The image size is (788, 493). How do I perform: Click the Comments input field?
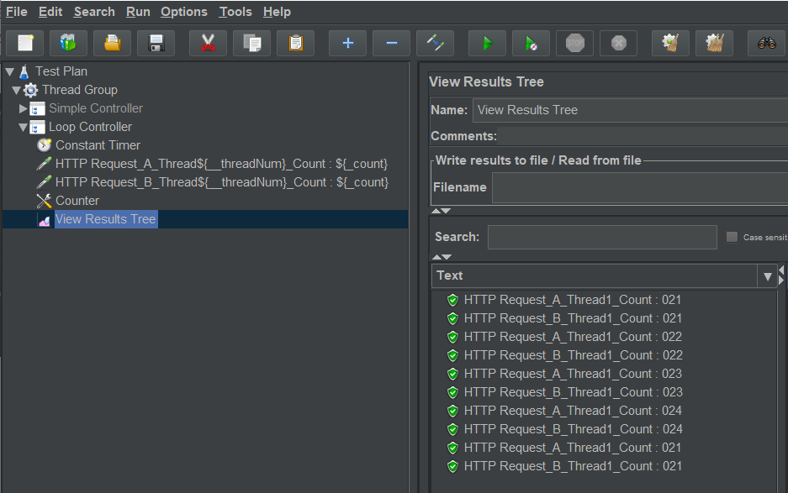click(x=643, y=136)
